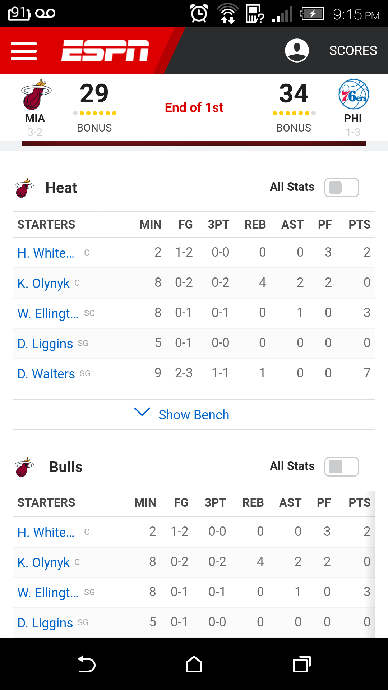Screen dimensions: 388x690
Task: Expand Show Bench chevron arrow
Action: tap(142, 412)
